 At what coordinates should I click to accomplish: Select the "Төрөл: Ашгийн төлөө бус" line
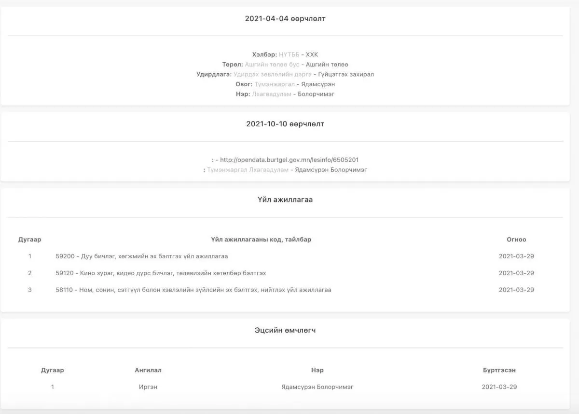285,64
